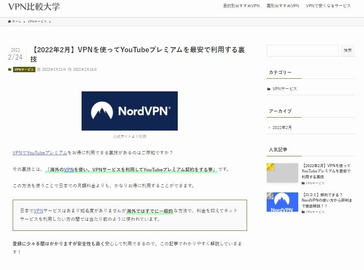Click folder icon beside VPNサービス tag
The height and width of the screenshot is (270, 364).
click(10, 70)
